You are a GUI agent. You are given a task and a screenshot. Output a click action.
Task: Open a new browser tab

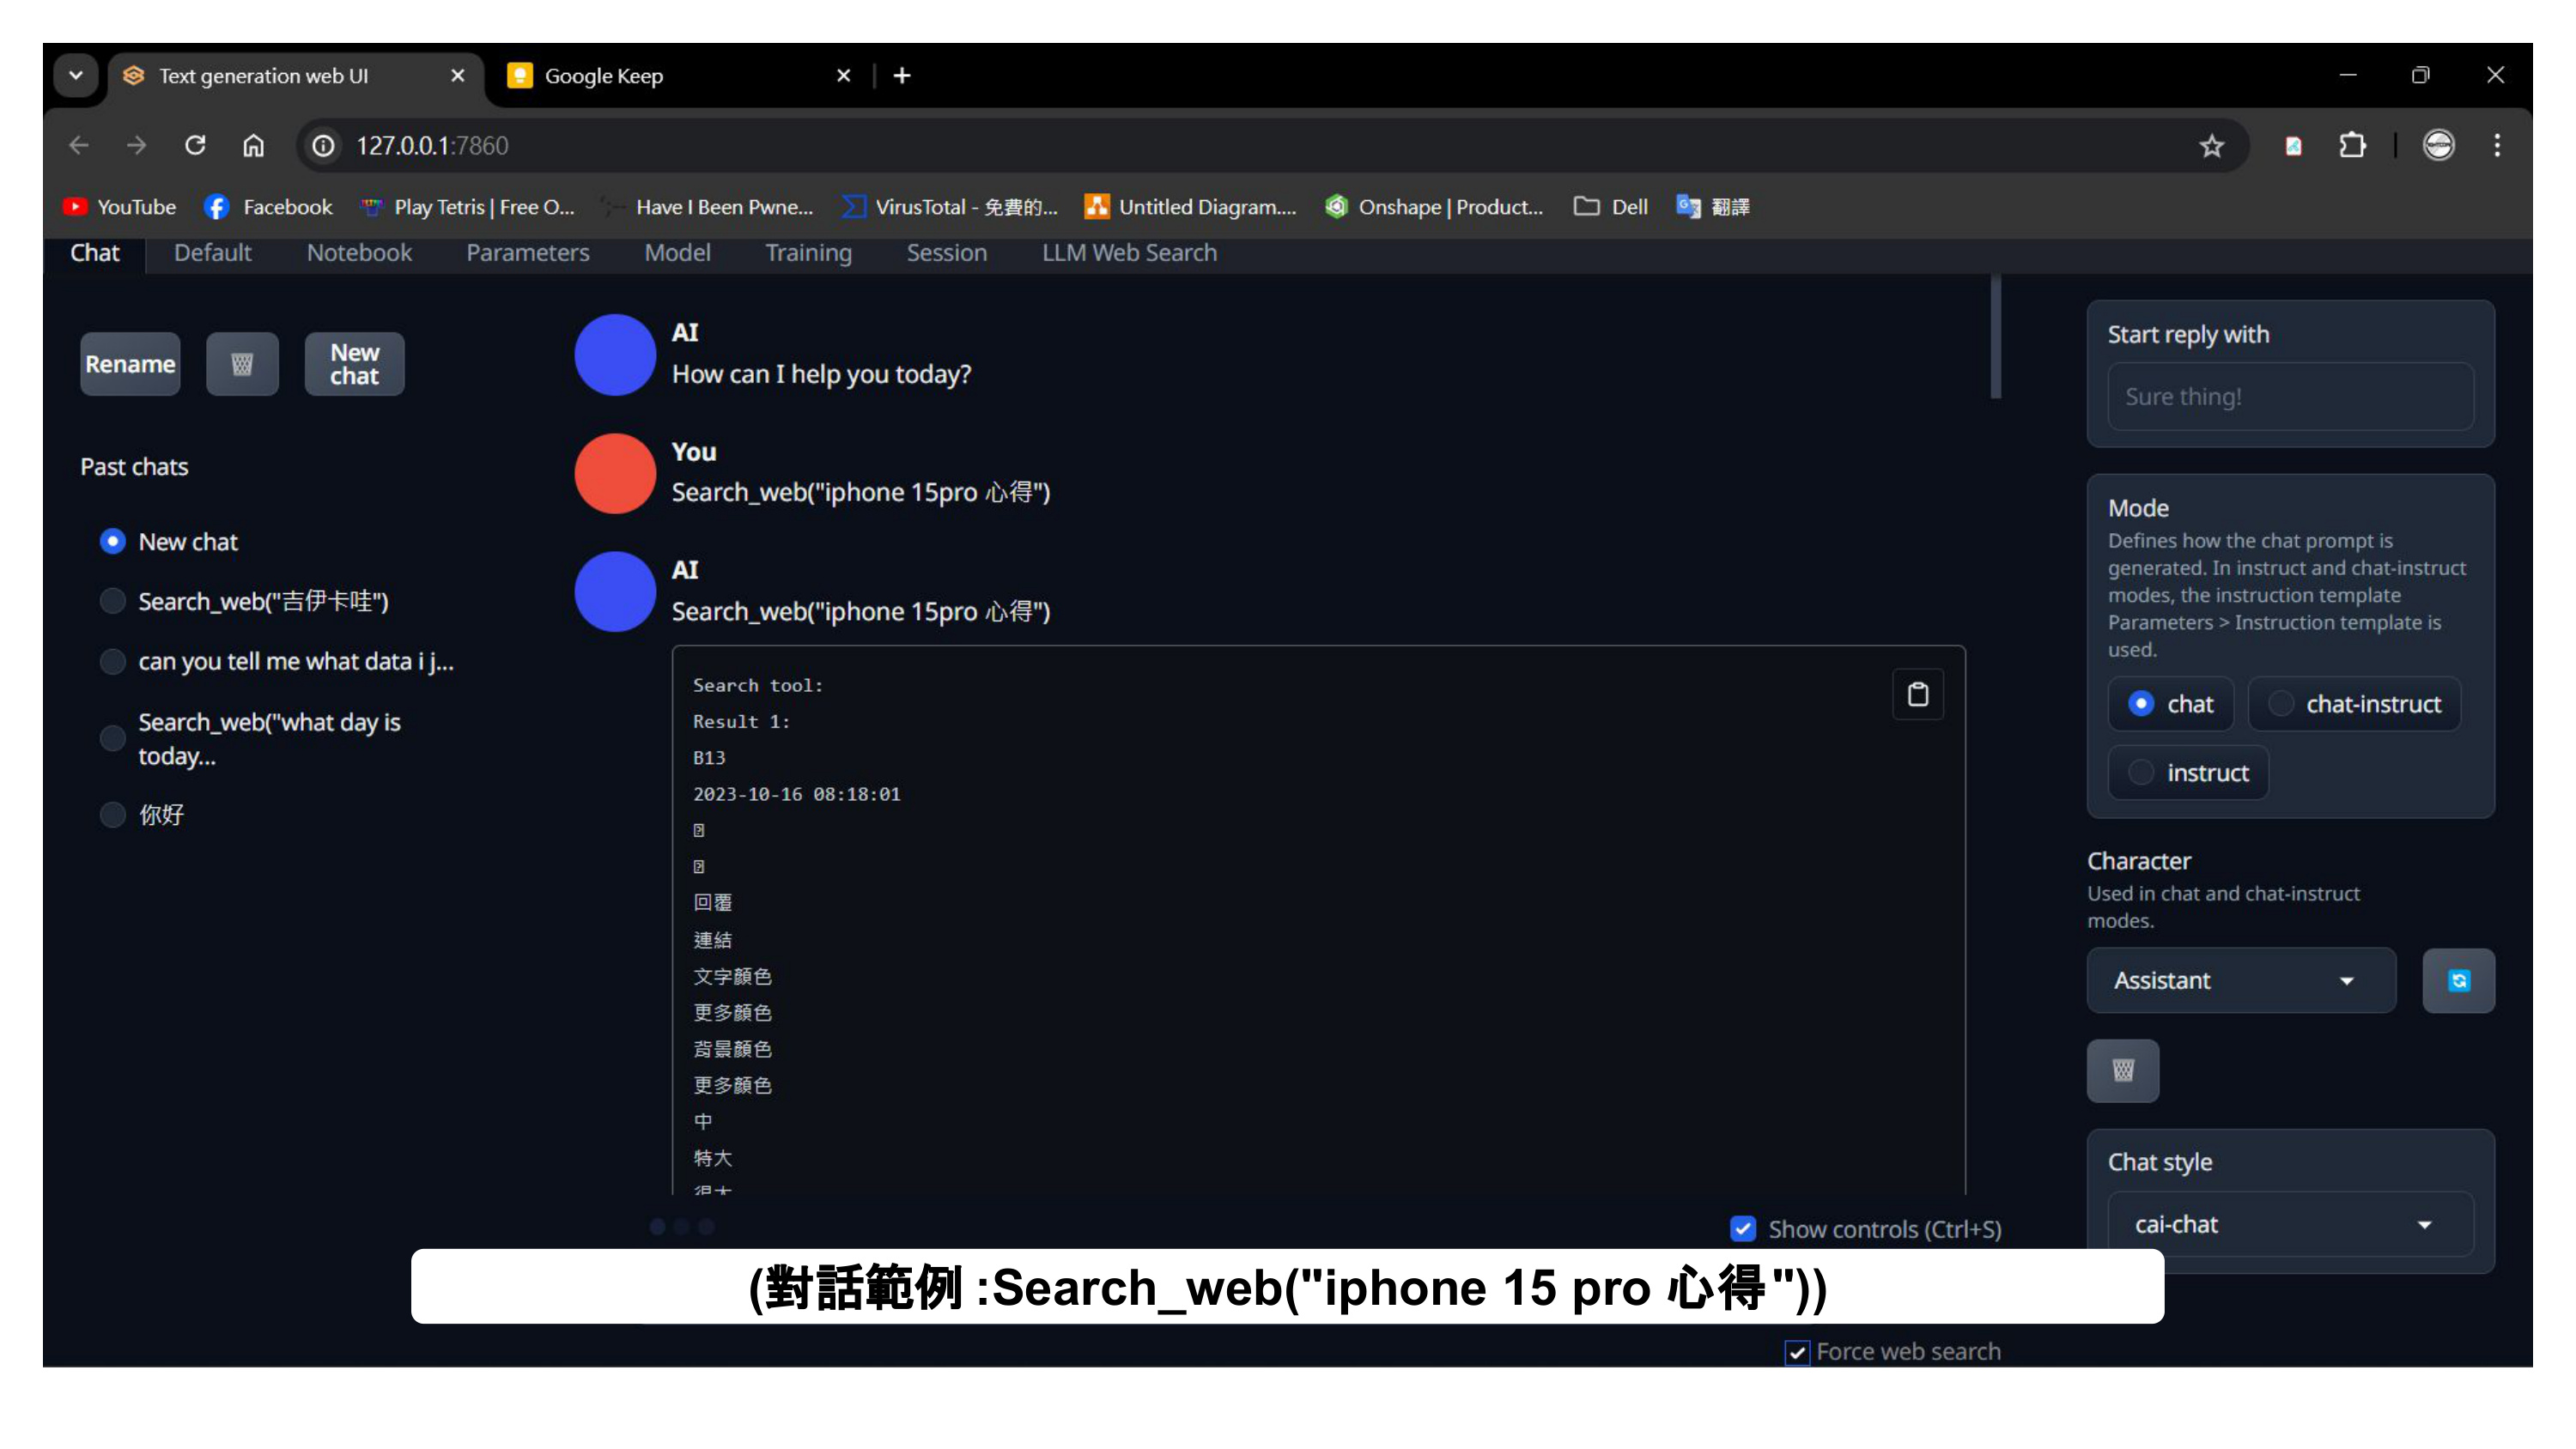point(902,76)
